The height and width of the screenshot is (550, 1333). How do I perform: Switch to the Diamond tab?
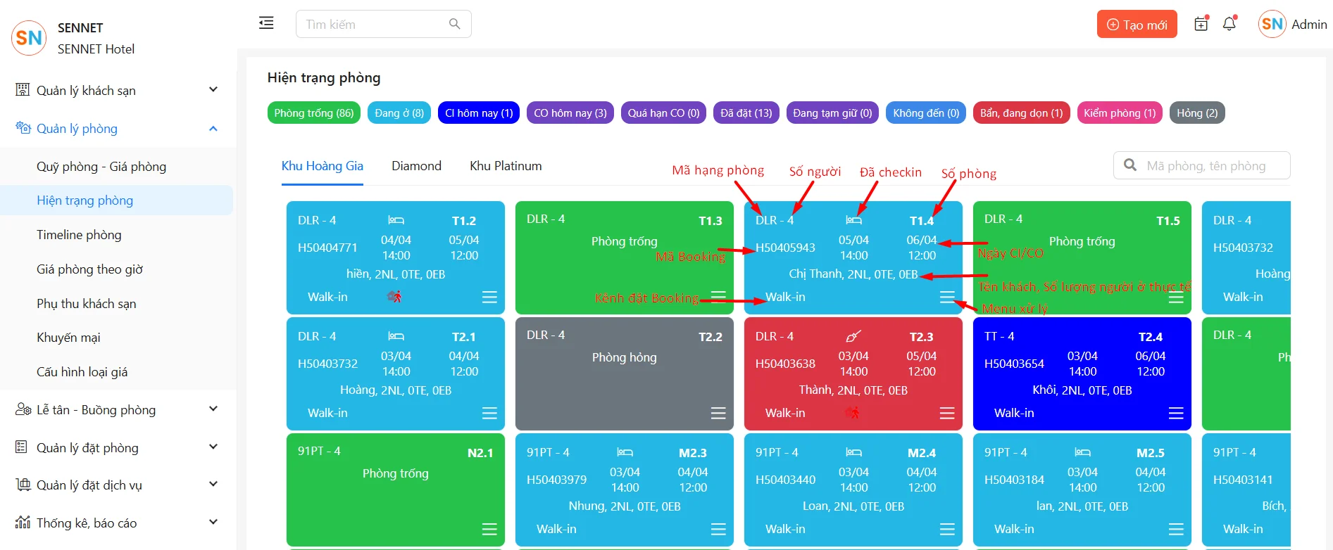416,166
